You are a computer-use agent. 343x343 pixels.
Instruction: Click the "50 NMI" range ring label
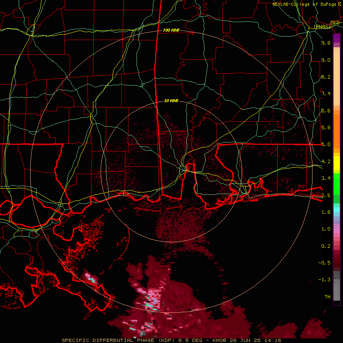point(171,101)
